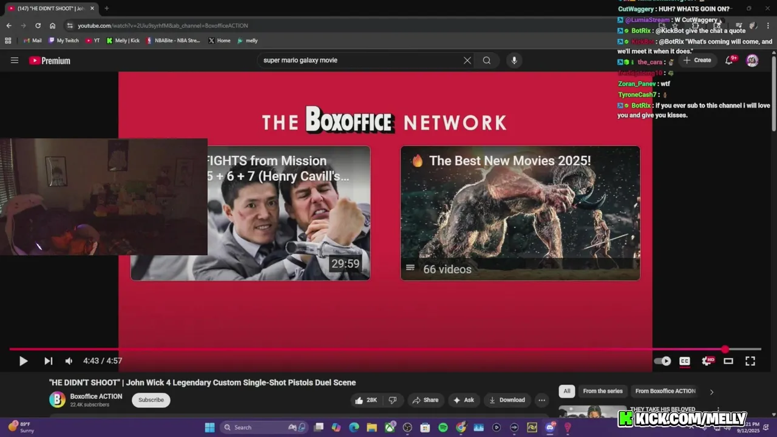This screenshot has height=437, width=777.
Task: Open Ask AI button
Action: (463, 400)
